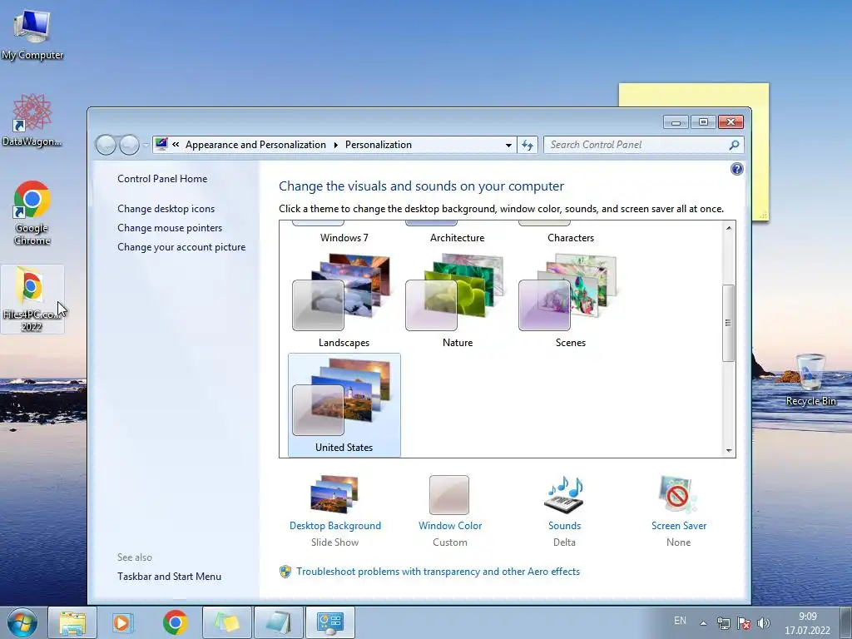Go to Control Panel Home
The width and height of the screenshot is (852, 639).
(162, 179)
